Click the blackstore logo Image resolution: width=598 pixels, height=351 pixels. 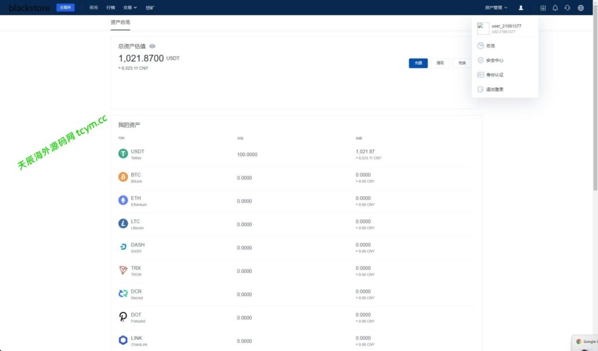[29, 8]
